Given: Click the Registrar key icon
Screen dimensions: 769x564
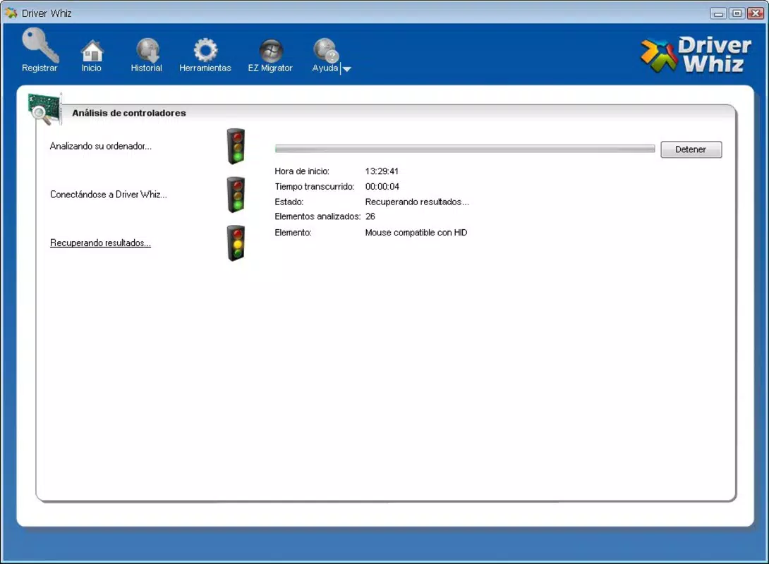Looking at the screenshot, I should click(40, 44).
